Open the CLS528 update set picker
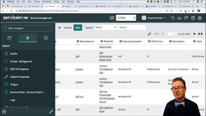 click(126, 18)
